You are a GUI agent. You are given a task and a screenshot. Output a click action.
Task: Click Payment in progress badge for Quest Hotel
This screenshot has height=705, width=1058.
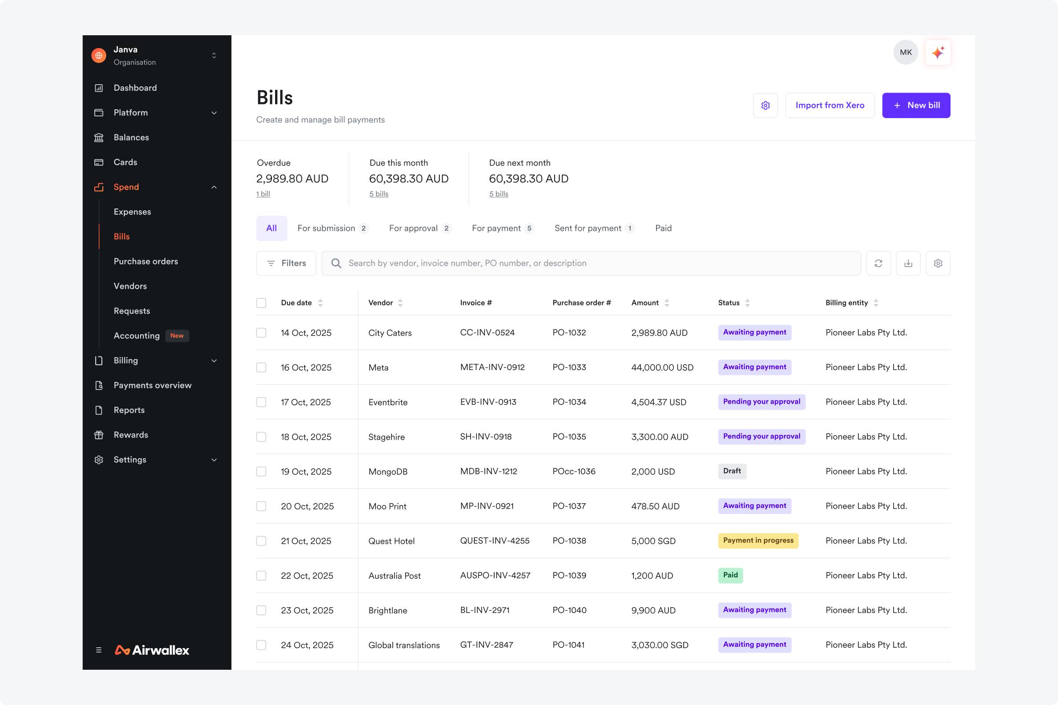point(758,541)
